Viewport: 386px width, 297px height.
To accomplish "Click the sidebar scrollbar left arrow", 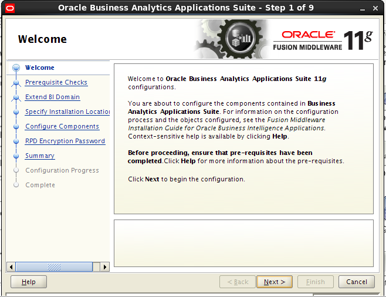I will click(x=11, y=267).
